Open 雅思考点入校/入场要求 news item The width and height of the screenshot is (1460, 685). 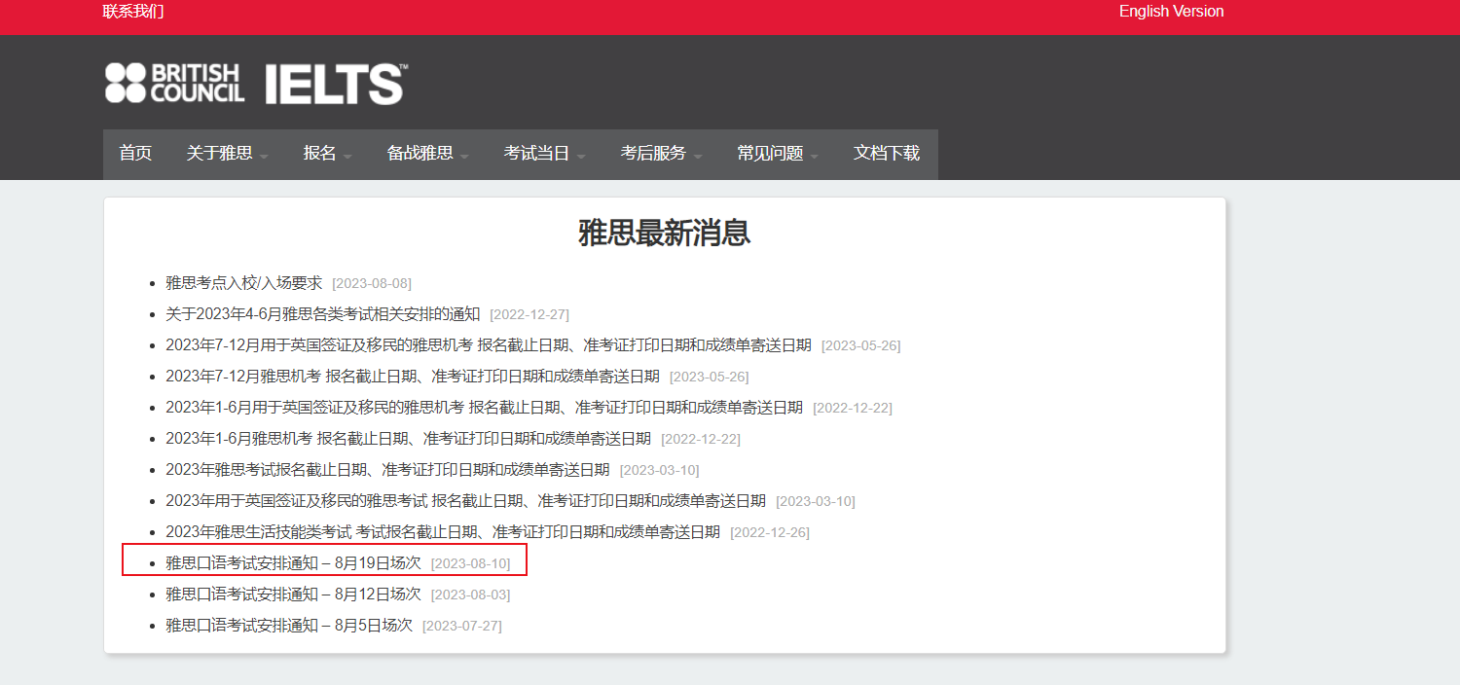click(243, 283)
